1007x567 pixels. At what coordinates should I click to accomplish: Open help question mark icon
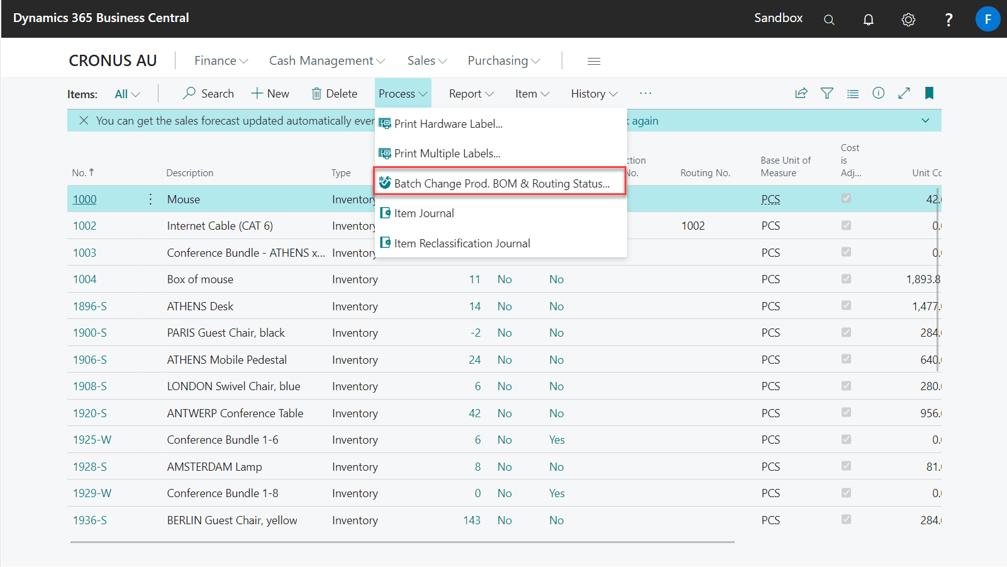coord(949,20)
